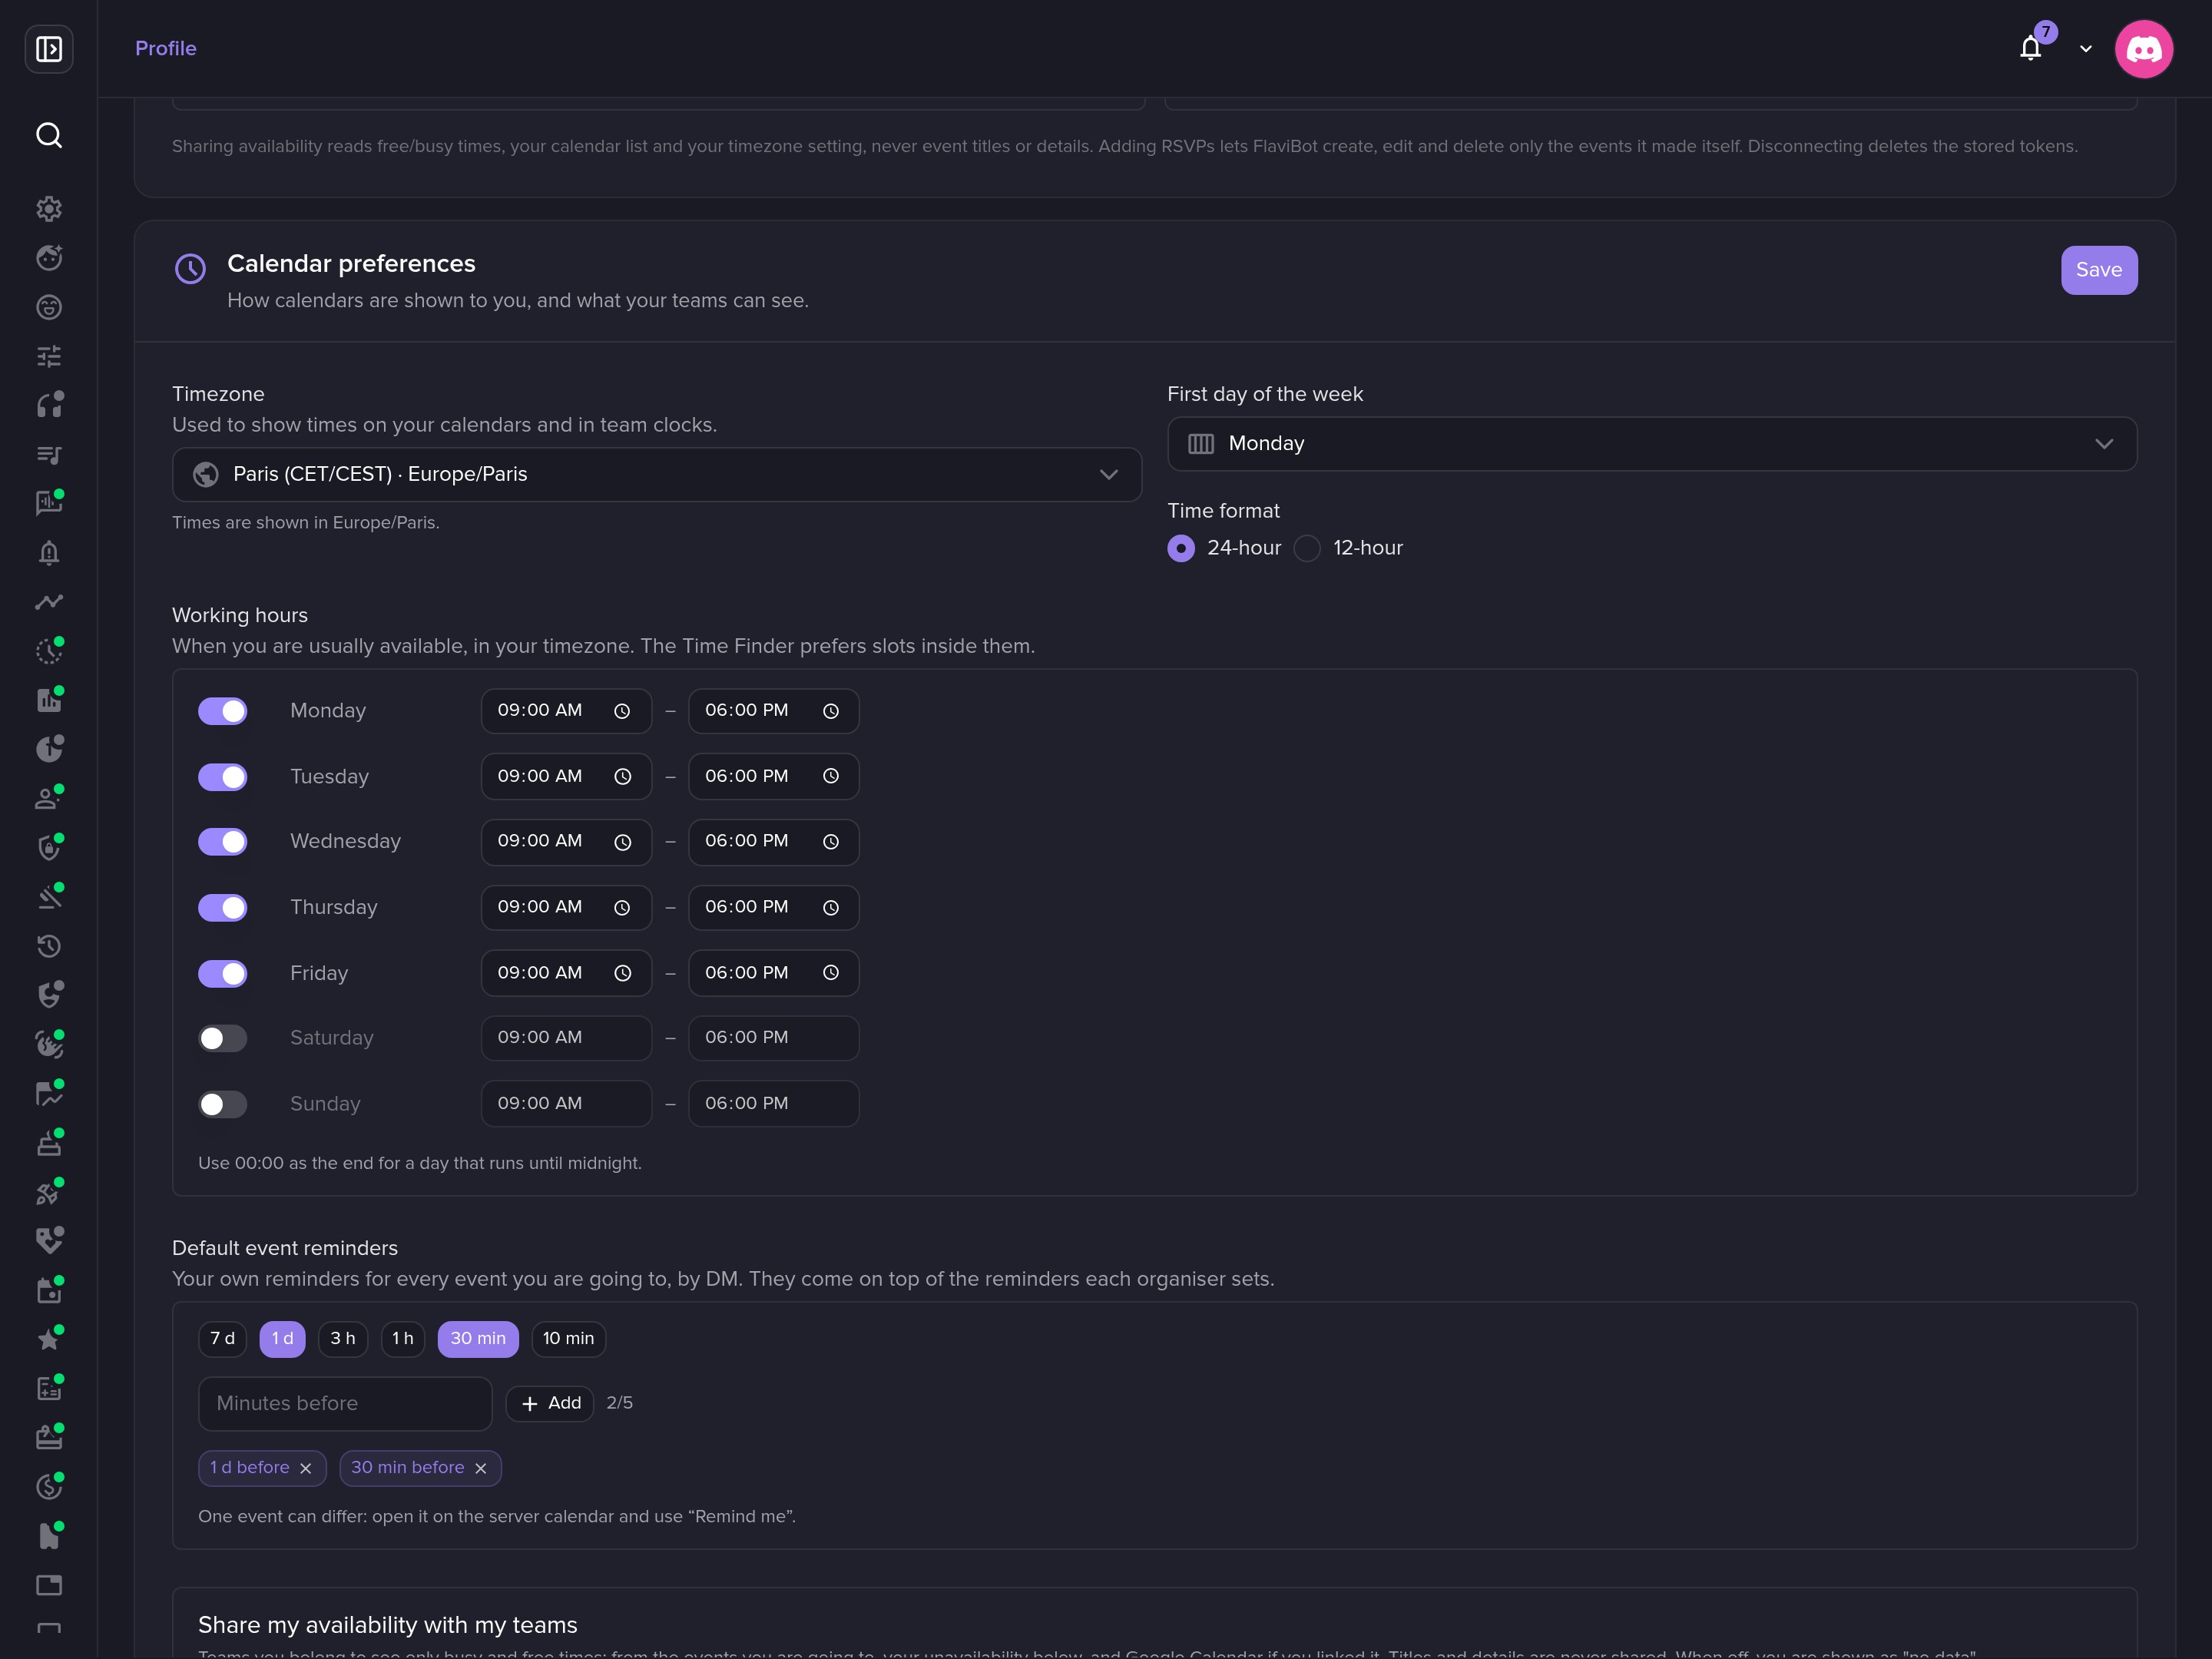Open the dollar coin sidebar icon
This screenshot has height=1659, width=2212.
pyautogui.click(x=49, y=1487)
